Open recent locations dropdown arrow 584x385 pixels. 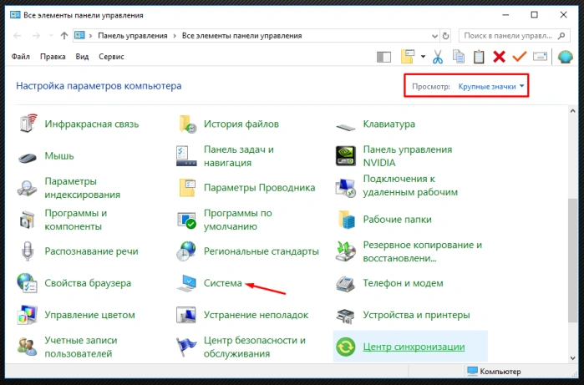click(x=51, y=36)
